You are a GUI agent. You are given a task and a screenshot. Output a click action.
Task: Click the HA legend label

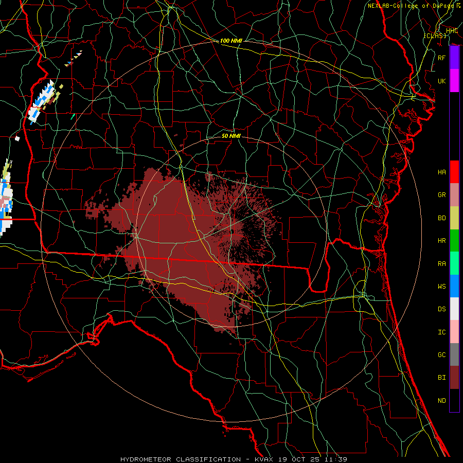pyautogui.click(x=441, y=172)
